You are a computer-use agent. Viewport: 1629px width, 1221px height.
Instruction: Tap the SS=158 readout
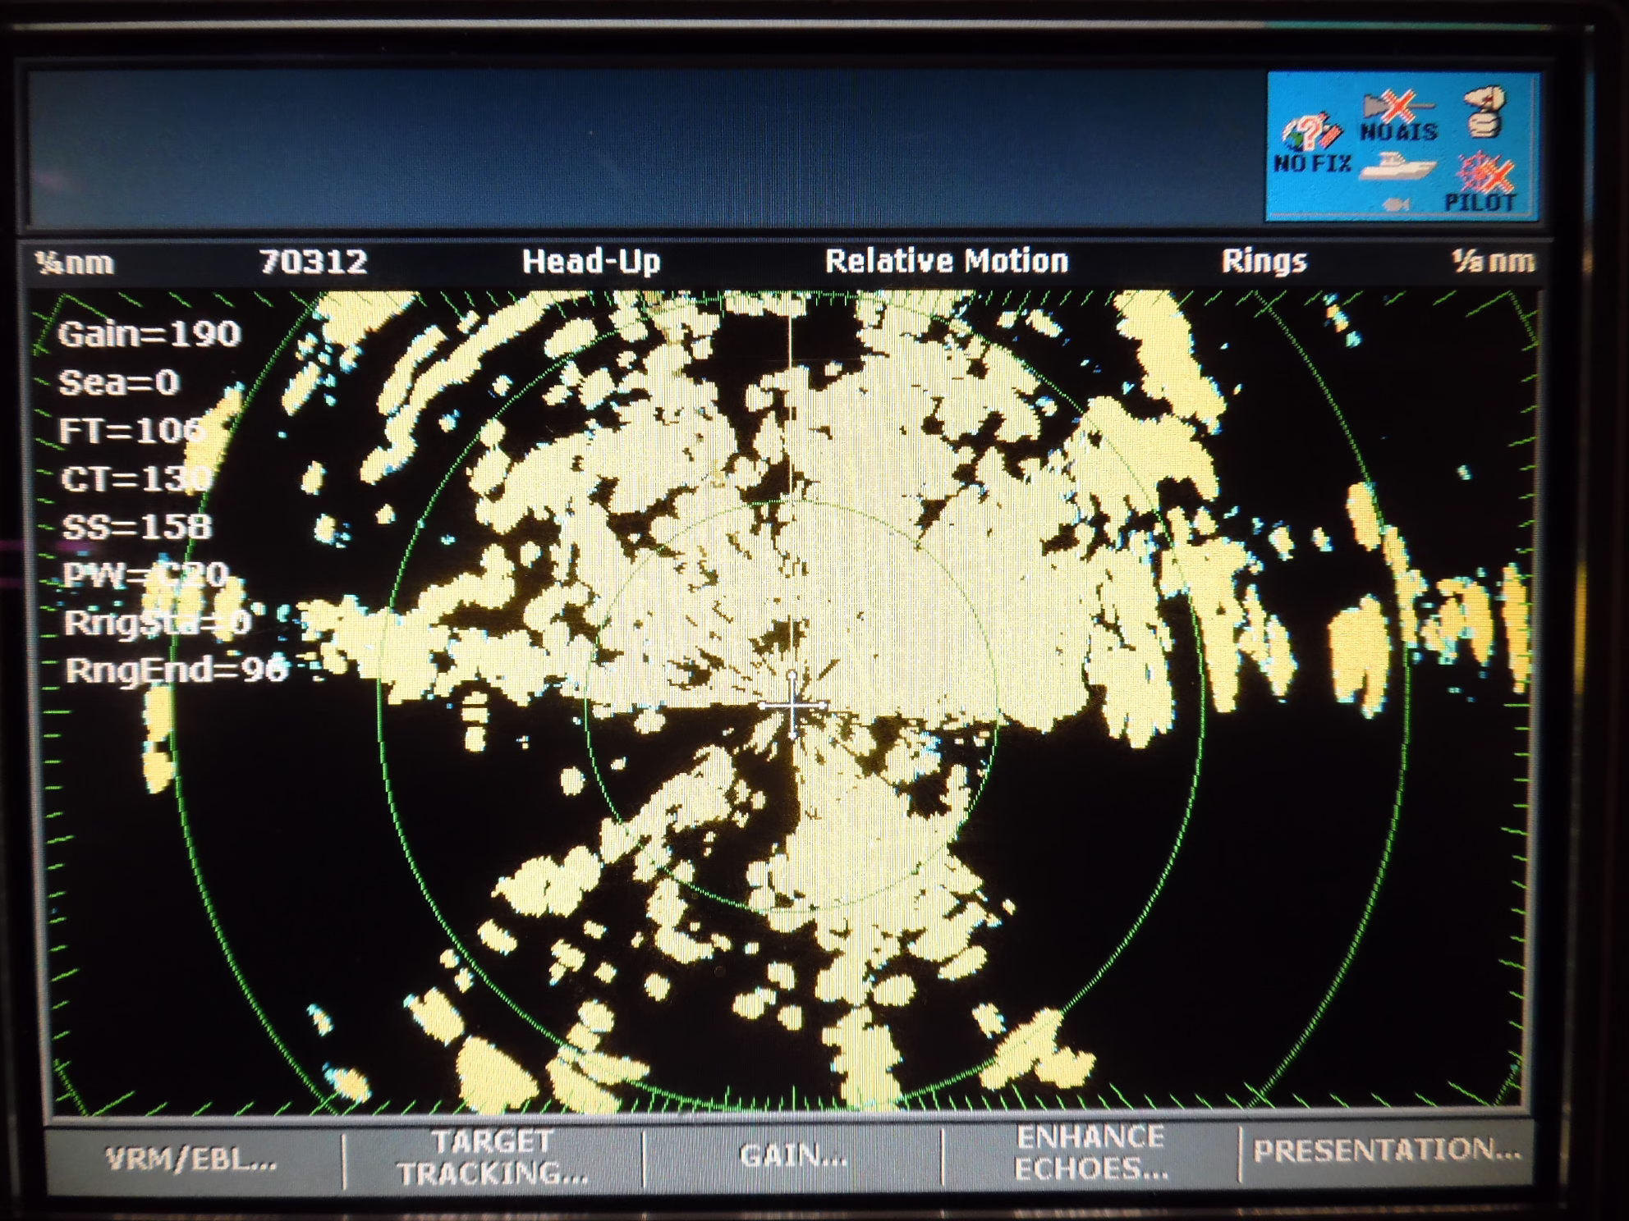(137, 526)
